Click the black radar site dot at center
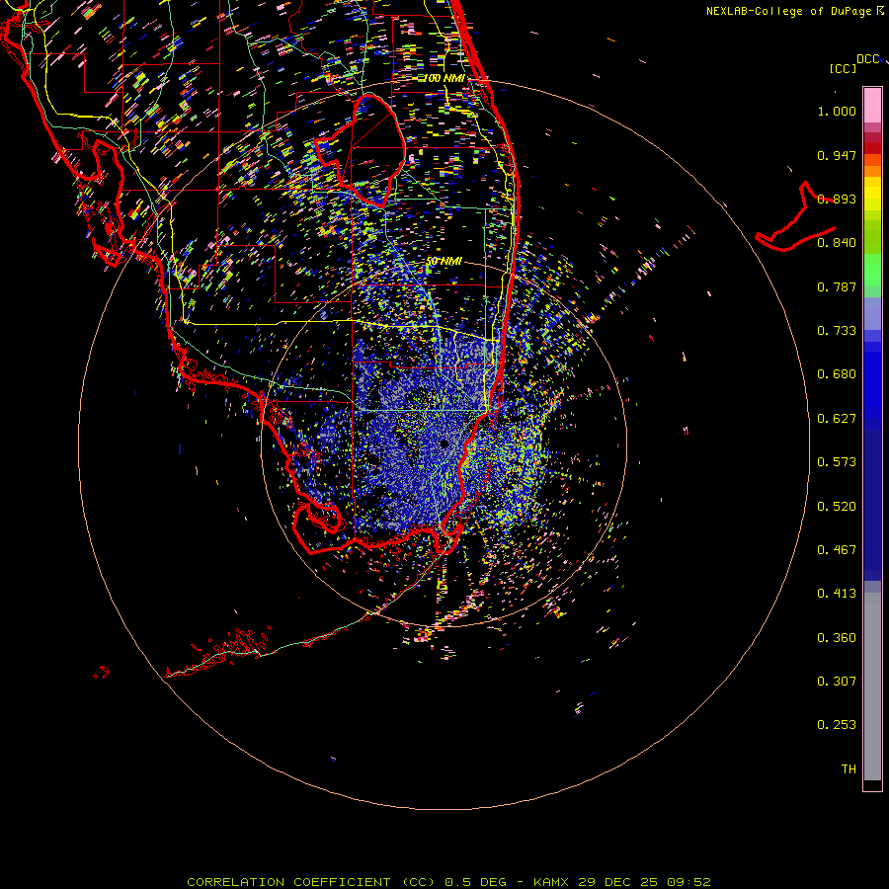The height and width of the screenshot is (889, 889). click(444, 444)
